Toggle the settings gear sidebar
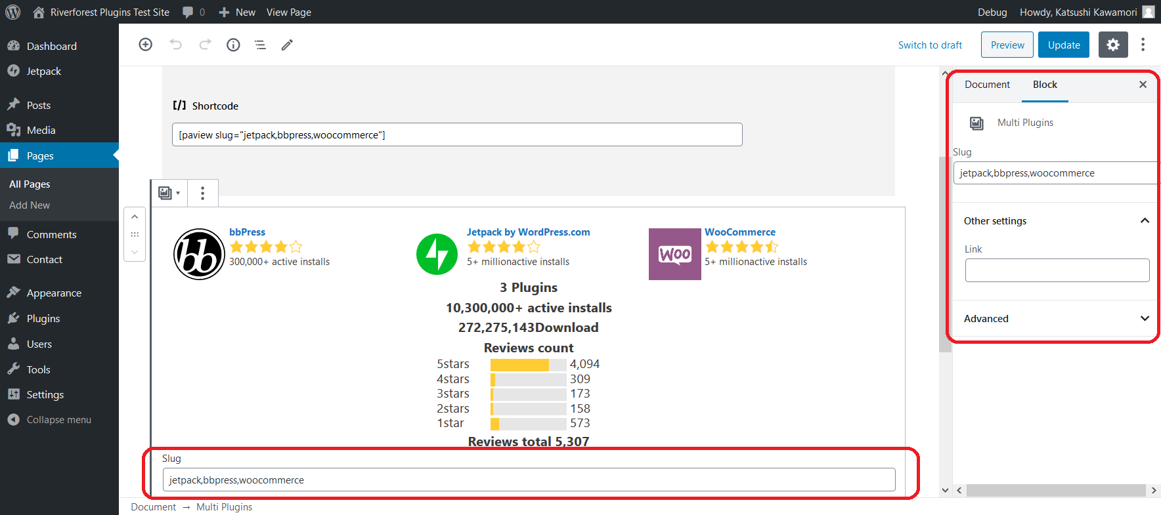This screenshot has width=1161, height=515. tap(1113, 45)
